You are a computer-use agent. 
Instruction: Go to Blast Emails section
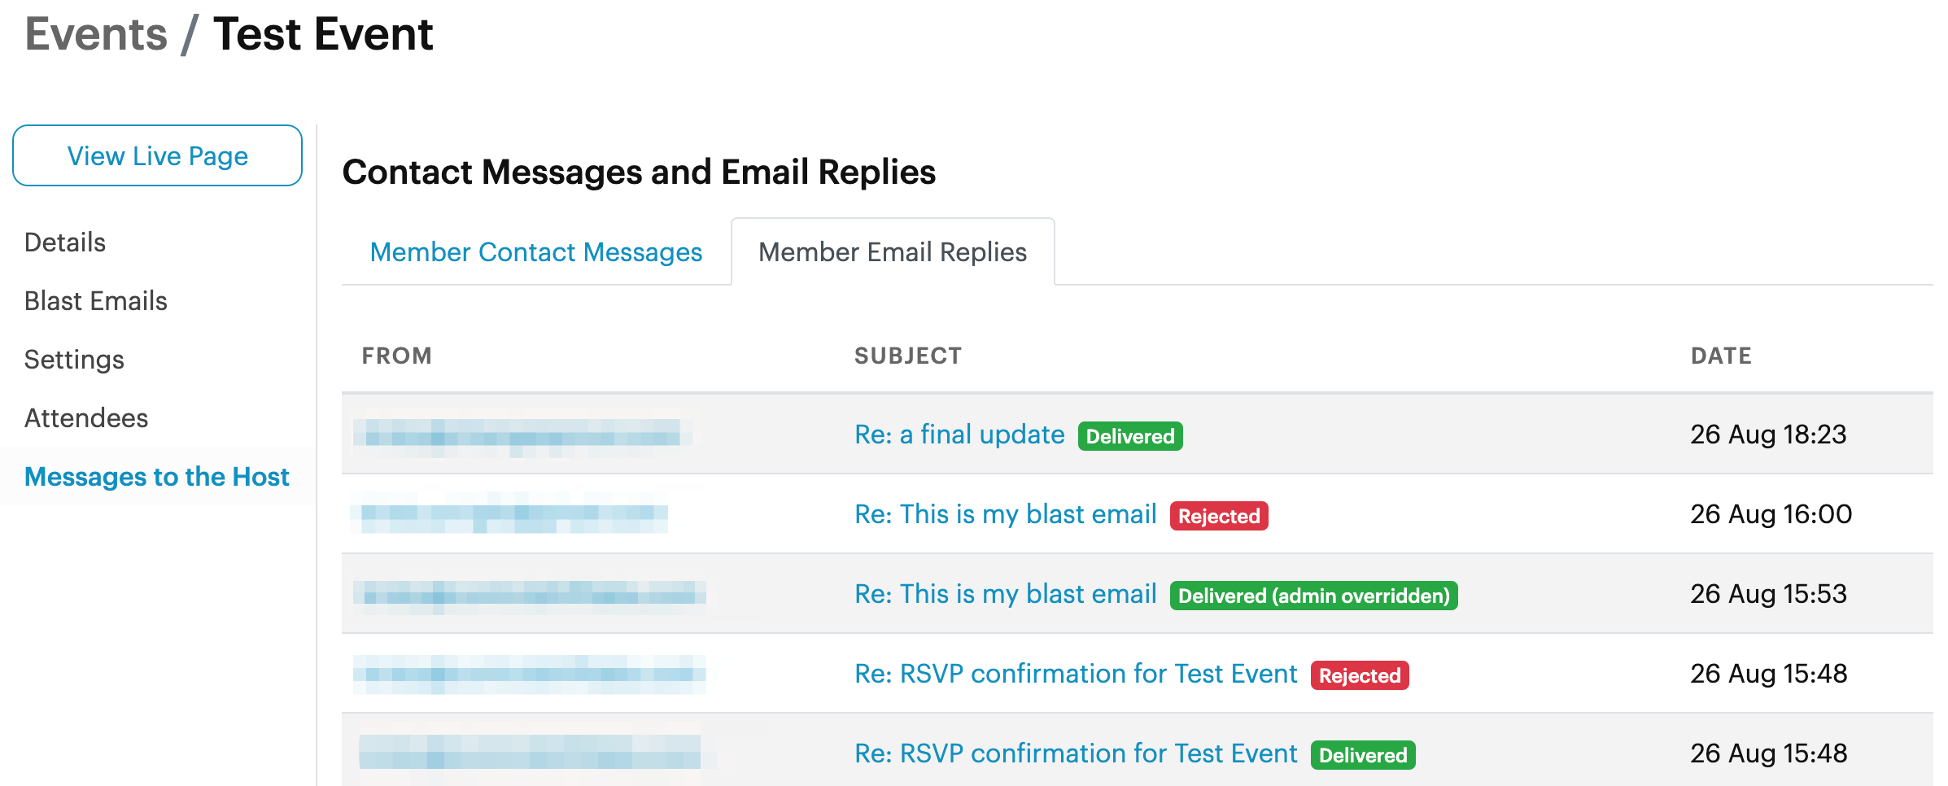click(x=95, y=301)
